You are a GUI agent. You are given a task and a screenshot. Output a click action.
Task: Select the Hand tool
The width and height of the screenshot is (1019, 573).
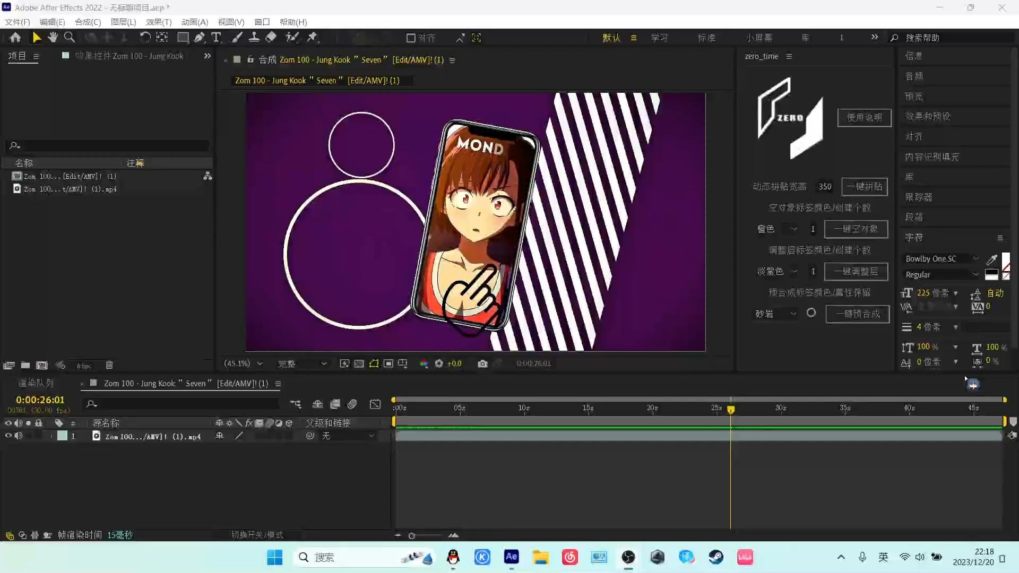coord(53,38)
